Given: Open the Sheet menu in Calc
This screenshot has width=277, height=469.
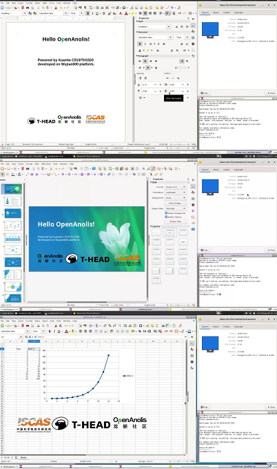Looking at the screenshot, I should pyautogui.click(x=45, y=321).
